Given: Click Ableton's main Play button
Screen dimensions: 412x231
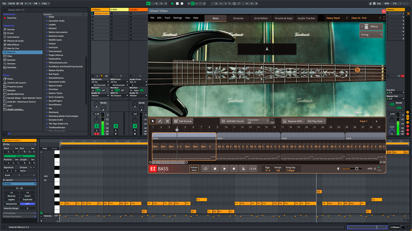Looking at the screenshot, I should 173,3.
